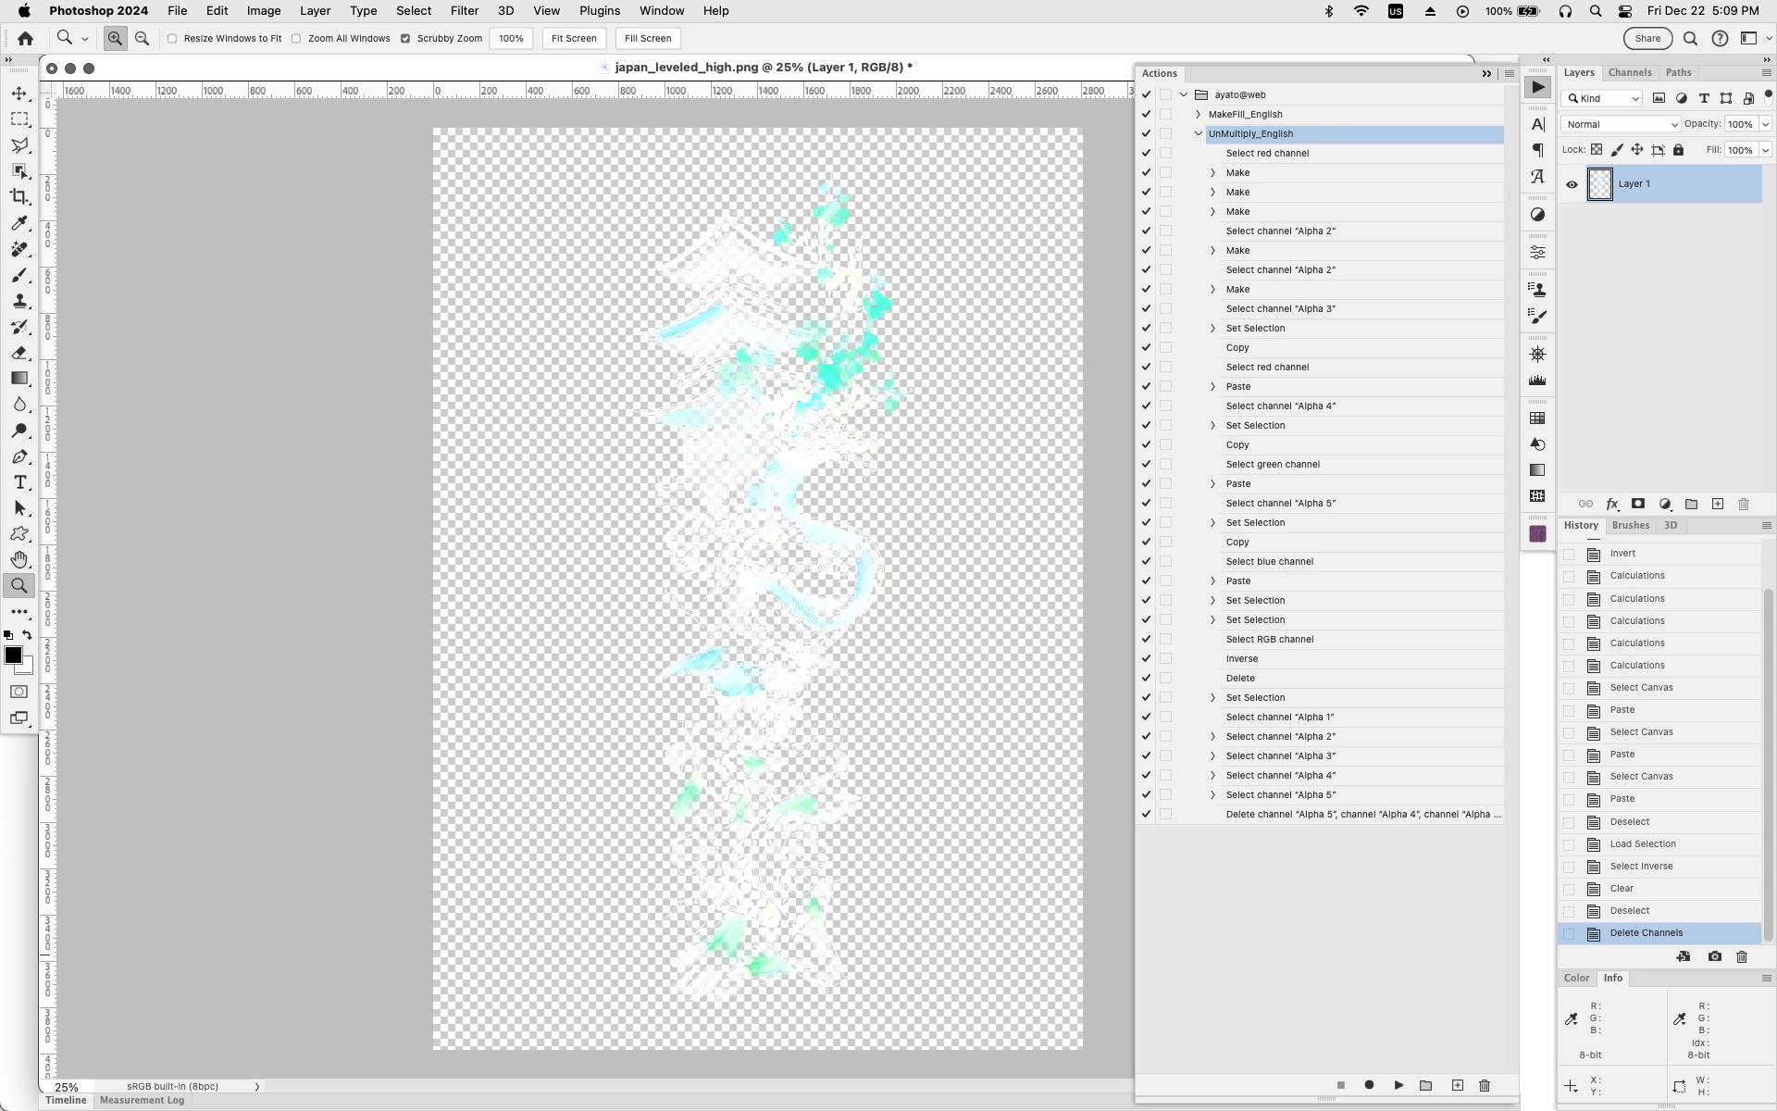This screenshot has width=1777, height=1111.
Task: Collapse the UnMultiply_English action
Action: coord(1199,134)
